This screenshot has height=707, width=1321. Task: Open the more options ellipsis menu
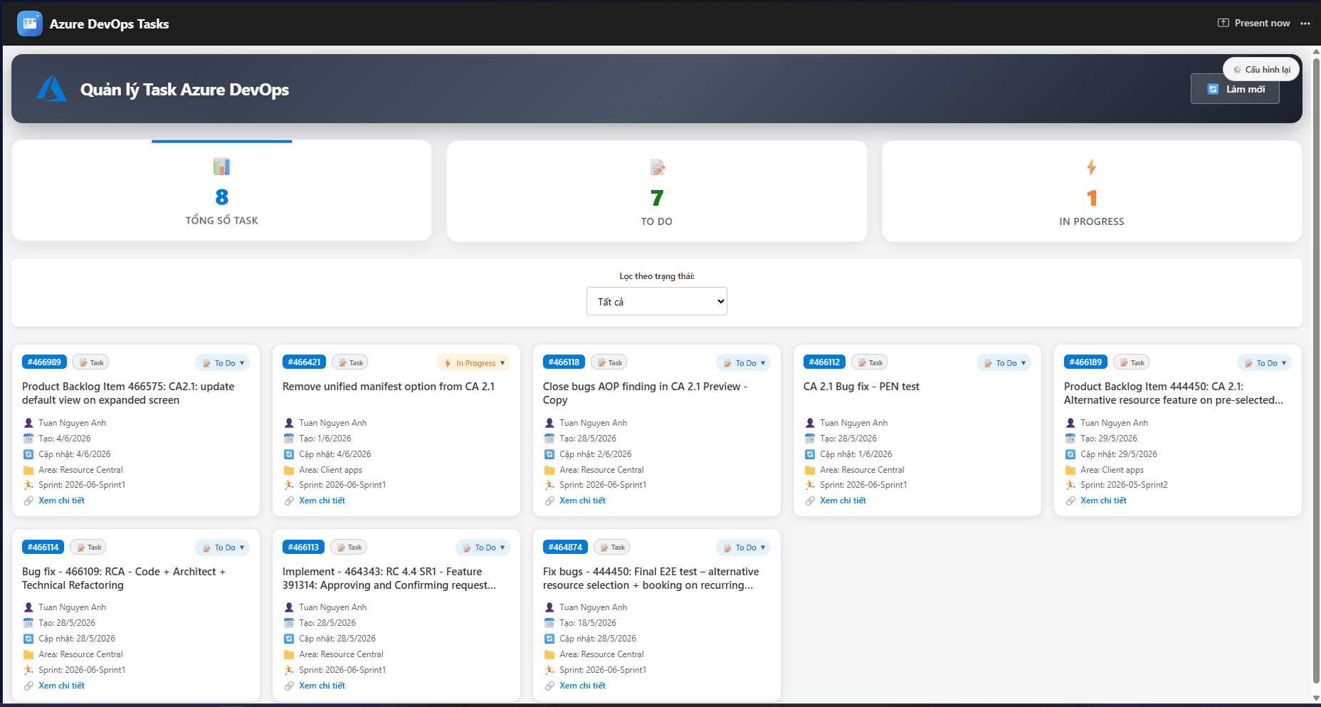1305,23
